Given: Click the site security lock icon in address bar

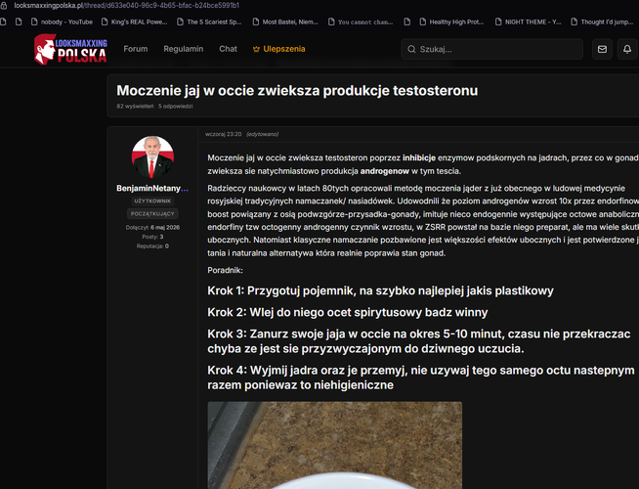Looking at the screenshot, I should pos(3,6).
